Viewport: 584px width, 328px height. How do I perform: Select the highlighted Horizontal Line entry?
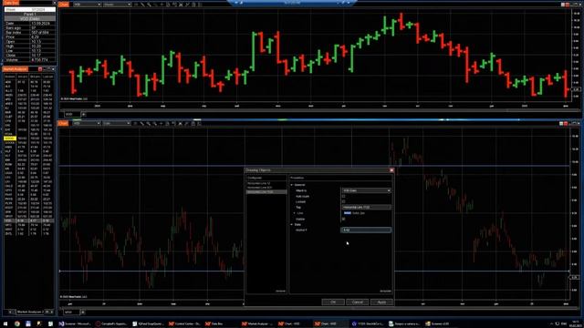pos(266,192)
